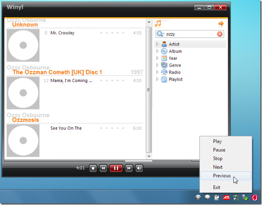Viewport: 262px width, 205px height.
Task: Expand the Genre tree node
Action: click(157, 65)
